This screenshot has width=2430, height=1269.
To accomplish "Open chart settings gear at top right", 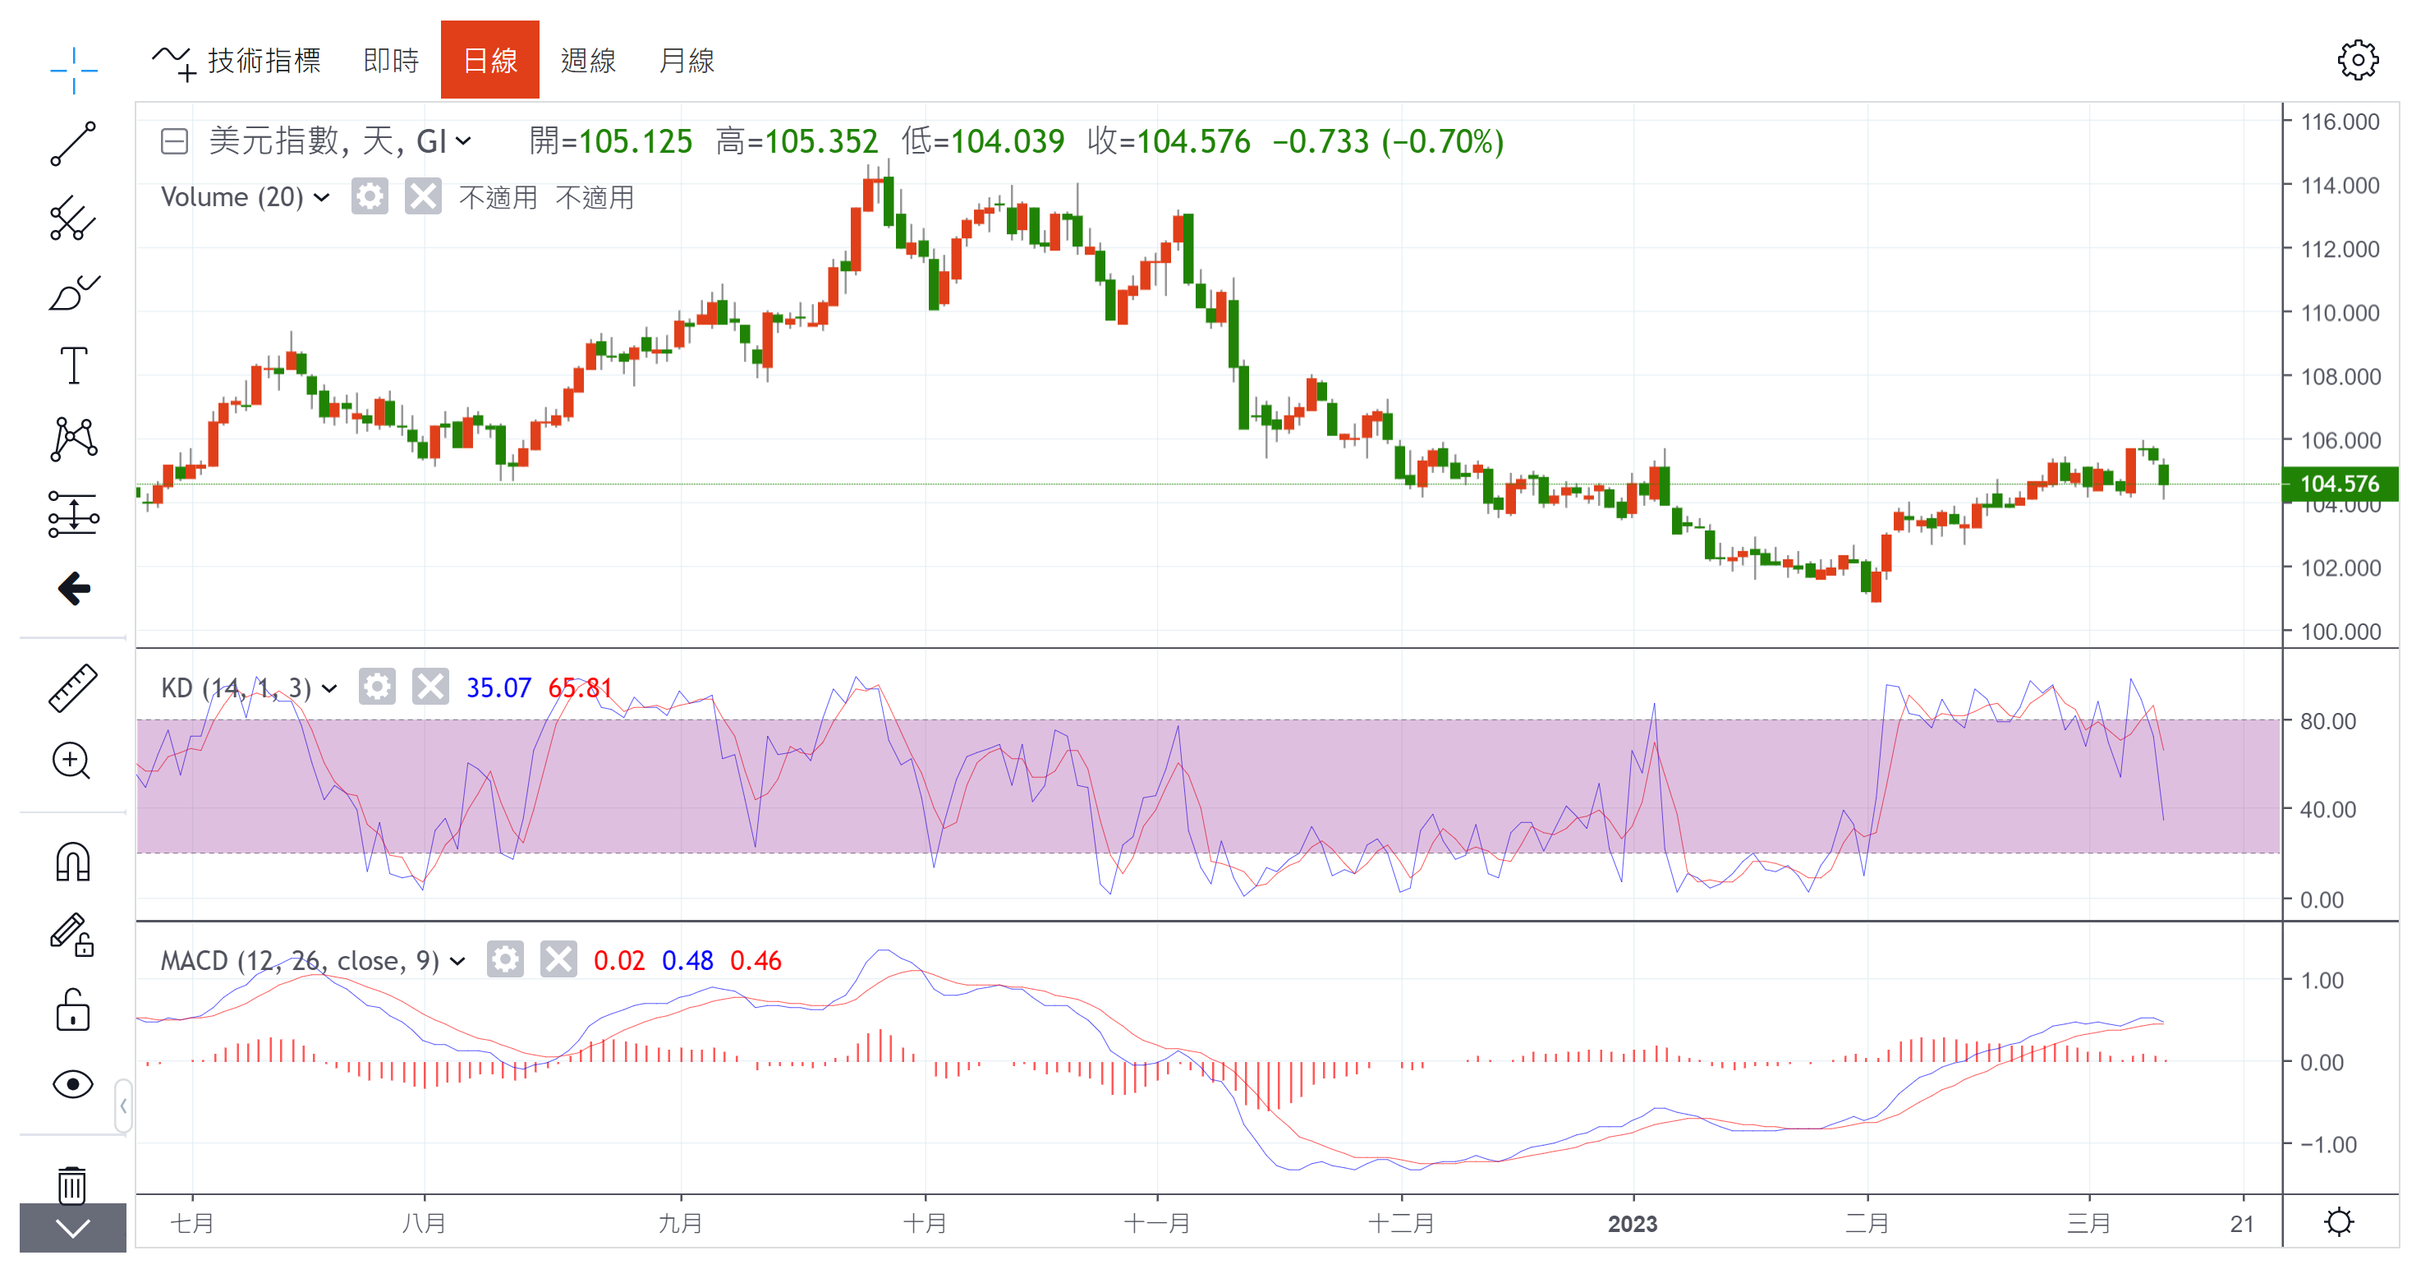I will pyautogui.click(x=2358, y=61).
